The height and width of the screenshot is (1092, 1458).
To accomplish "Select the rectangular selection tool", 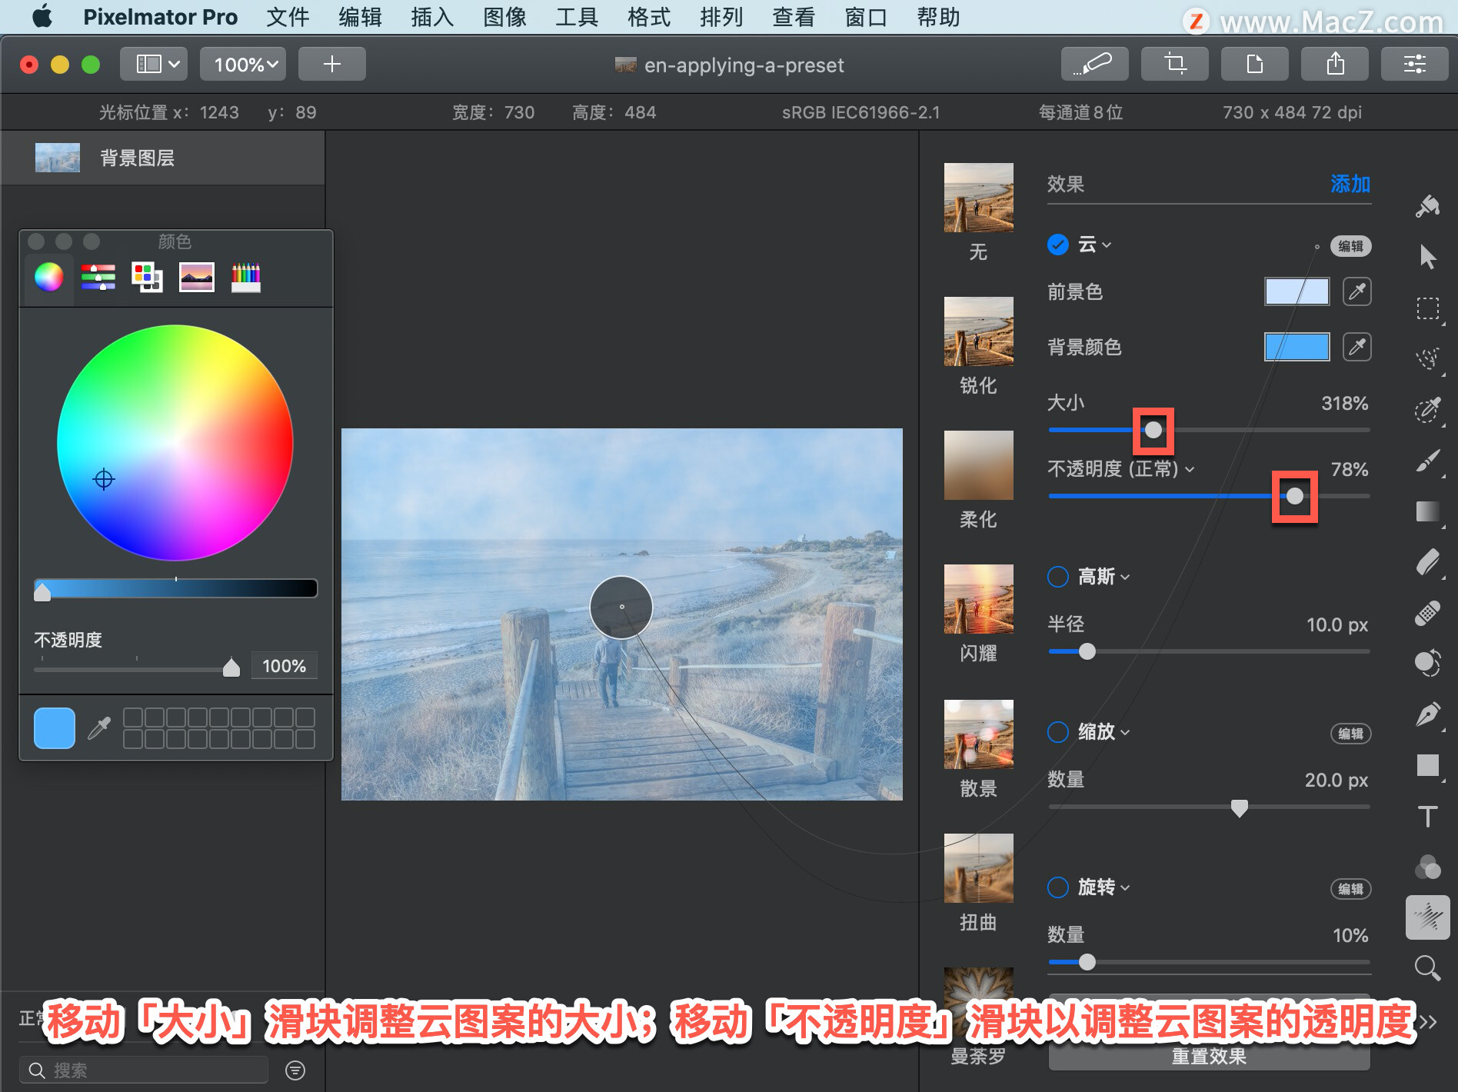I will click(x=1428, y=308).
